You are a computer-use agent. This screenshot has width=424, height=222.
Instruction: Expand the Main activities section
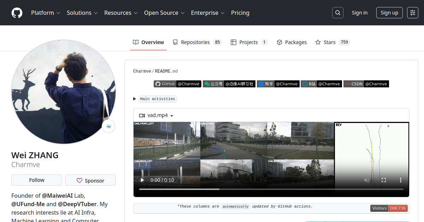pyautogui.click(x=155, y=99)
